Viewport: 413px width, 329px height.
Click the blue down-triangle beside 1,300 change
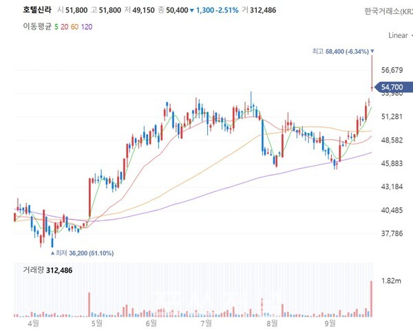[x=192, y=11]
